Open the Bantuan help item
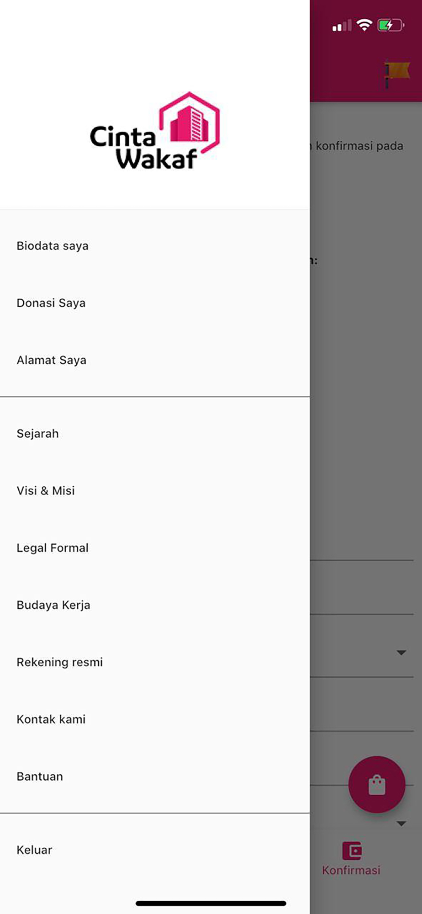 point(155,776)
